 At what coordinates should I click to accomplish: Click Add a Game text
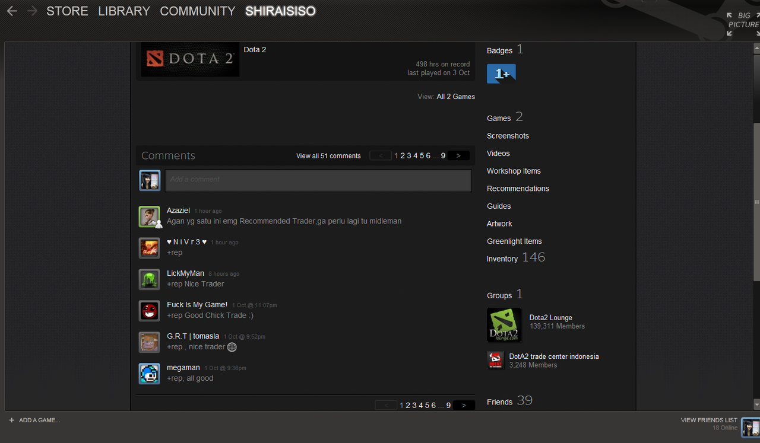(x=39, y=420)
